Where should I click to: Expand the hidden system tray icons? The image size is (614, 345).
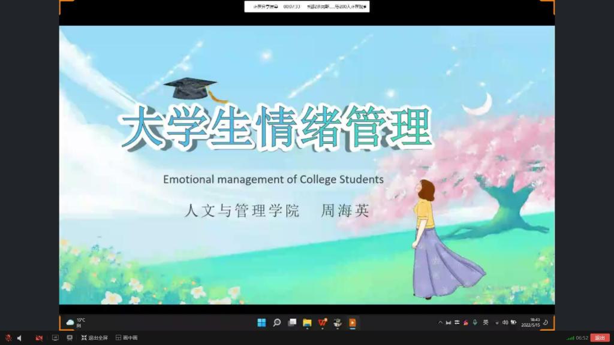(441, 322)
